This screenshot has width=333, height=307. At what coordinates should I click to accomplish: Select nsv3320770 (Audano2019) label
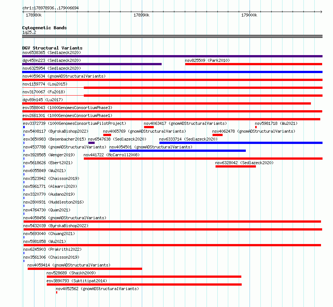tap(49, 194)
